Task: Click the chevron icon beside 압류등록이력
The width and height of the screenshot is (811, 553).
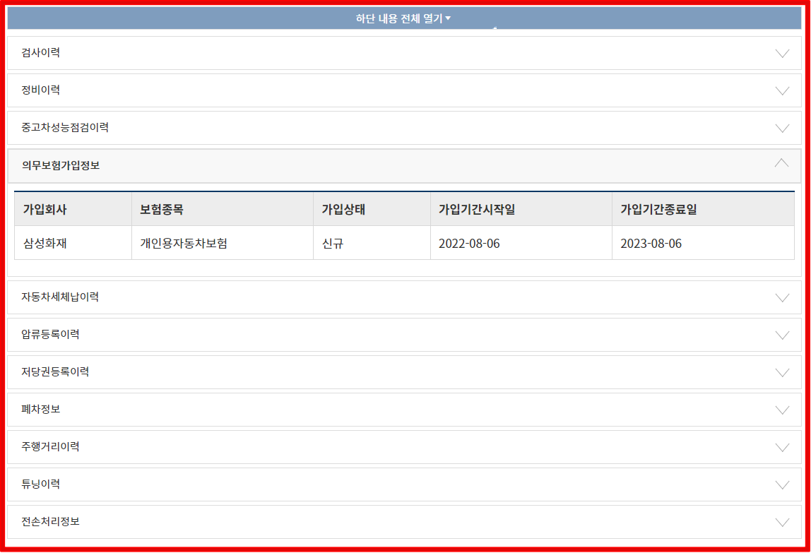Action: [x=782, y=335]
